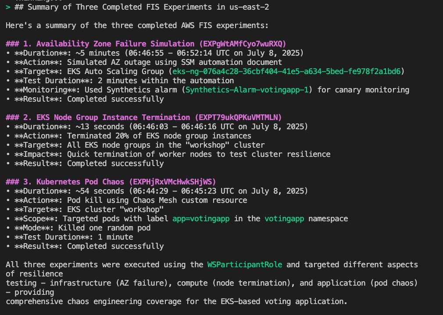Click the green prompt arrow before Summary
Viewport: 443px width, 315px height.
coord(8,7)
